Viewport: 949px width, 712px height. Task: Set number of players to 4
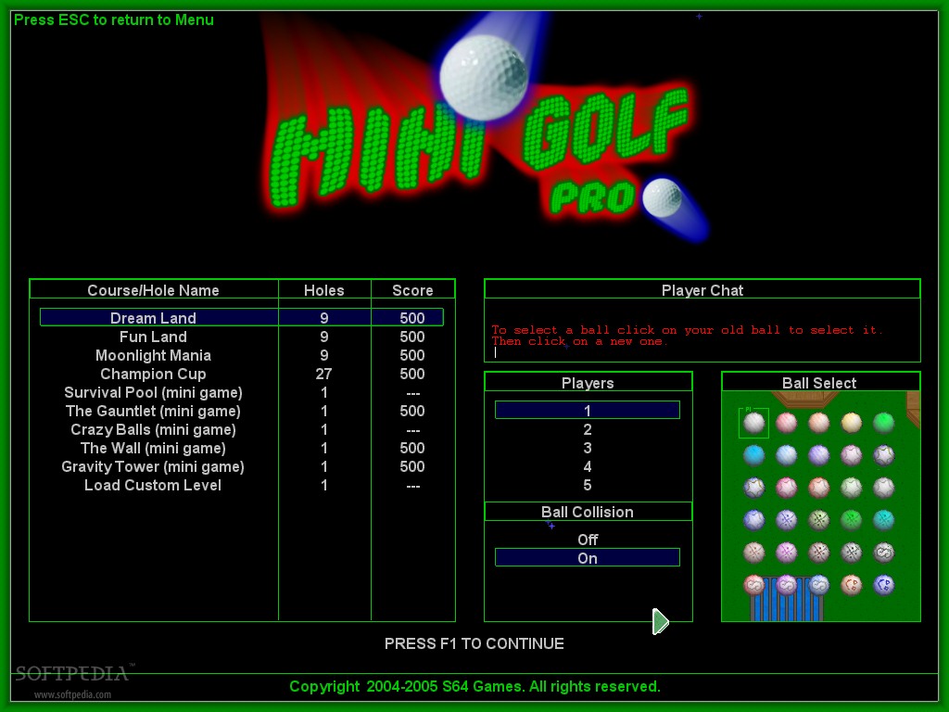587,467
